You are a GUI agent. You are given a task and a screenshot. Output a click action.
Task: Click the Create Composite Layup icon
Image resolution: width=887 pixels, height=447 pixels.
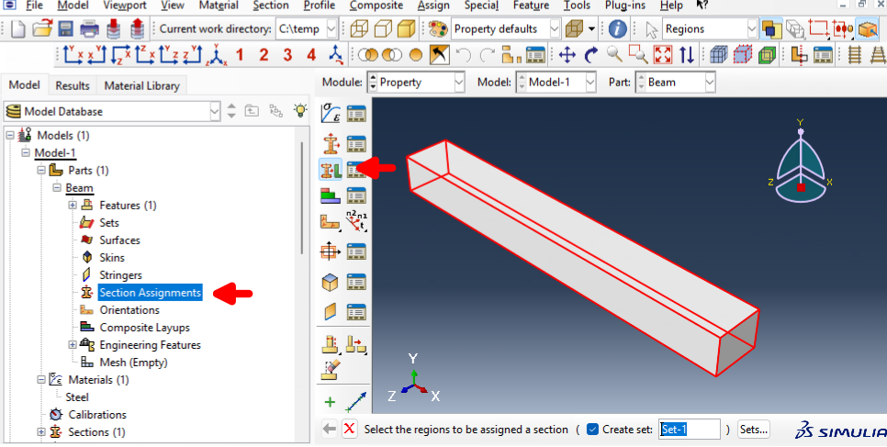[x=331, y=196]
